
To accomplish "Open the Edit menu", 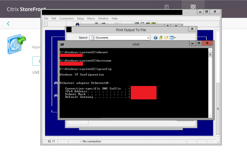I will tap(53, 19).
